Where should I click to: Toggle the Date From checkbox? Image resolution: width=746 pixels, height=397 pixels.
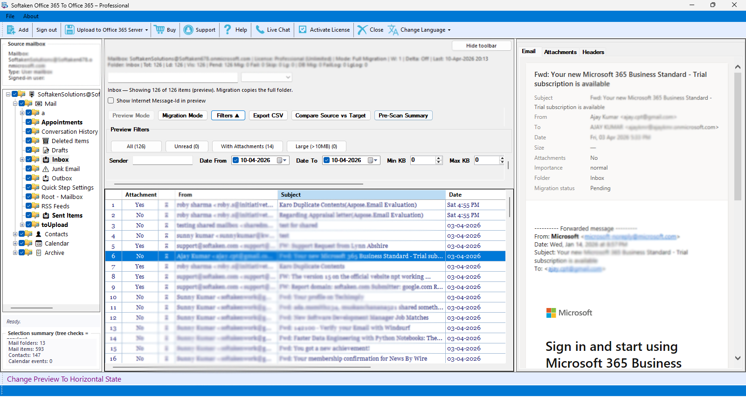click(x=236, y=160)
